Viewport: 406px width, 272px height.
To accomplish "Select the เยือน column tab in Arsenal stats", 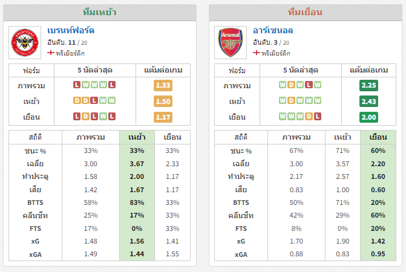I will [x=378, y=137].
